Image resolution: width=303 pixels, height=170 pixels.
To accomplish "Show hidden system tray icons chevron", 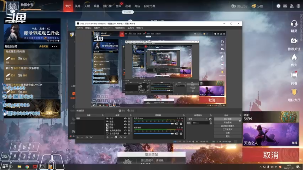I will (261, 167).
